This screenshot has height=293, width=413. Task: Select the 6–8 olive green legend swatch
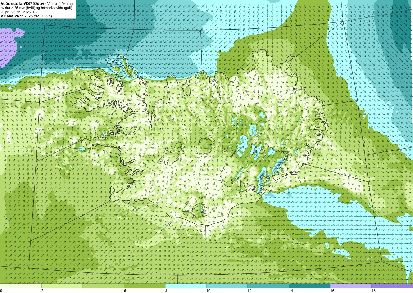(145, 286)
